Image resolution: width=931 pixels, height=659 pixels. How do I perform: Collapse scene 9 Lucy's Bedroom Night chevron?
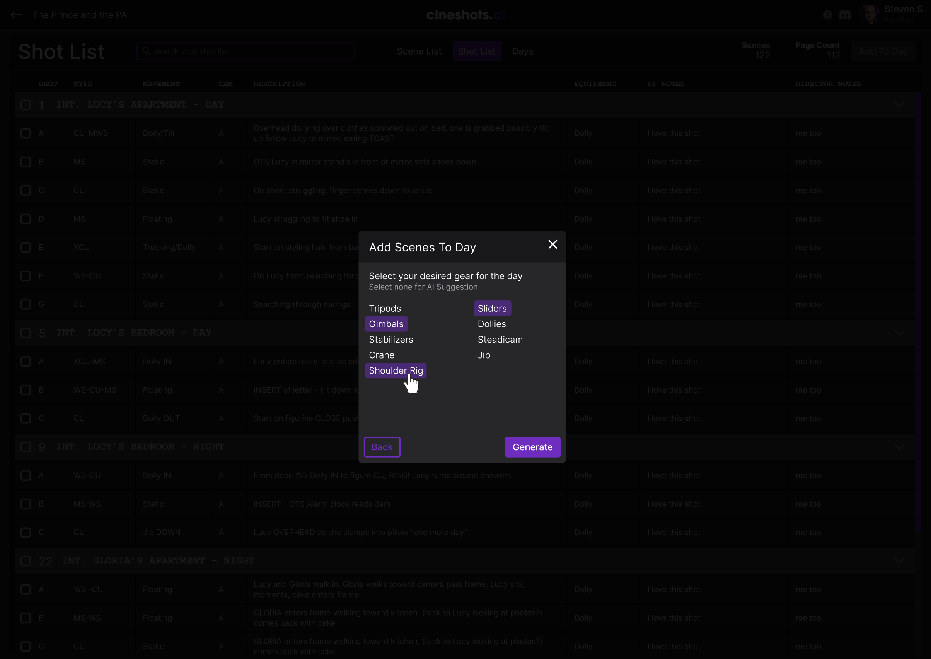click(899, 447)
